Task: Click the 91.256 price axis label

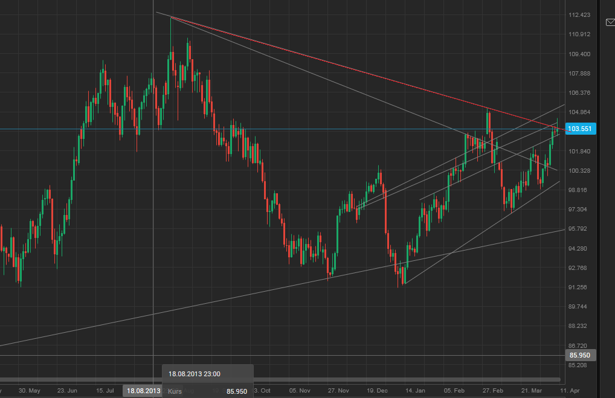Action: click(577, 287)
